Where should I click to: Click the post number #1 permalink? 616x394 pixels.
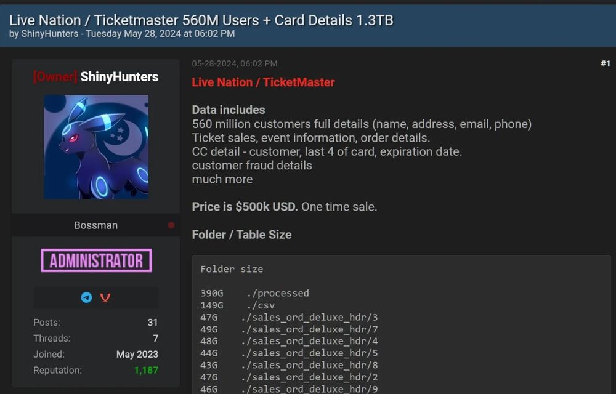(x=606, y=63)
